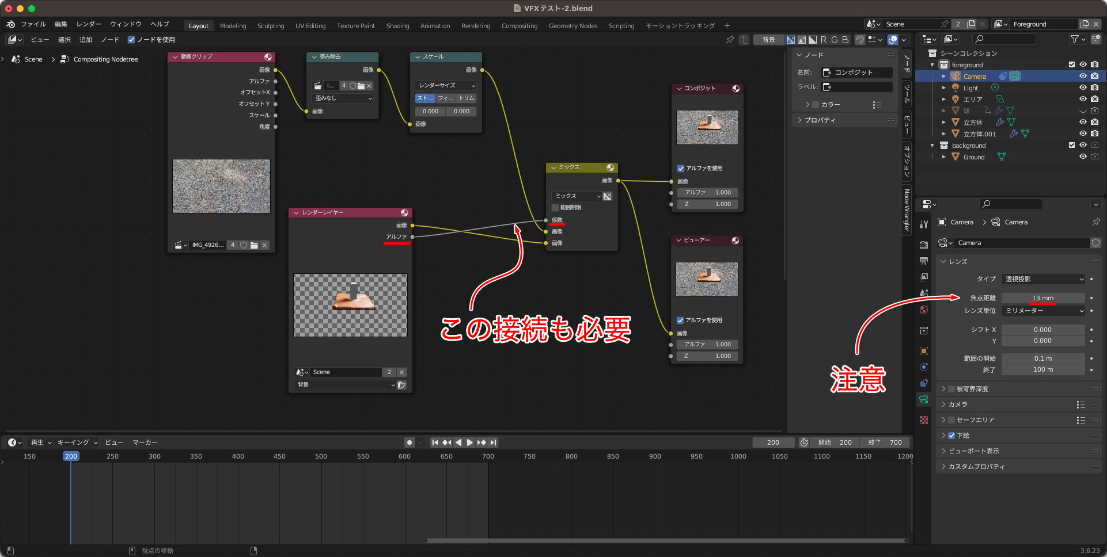
Task: Open the Output properties printer icon
Action: tap(924, 261)
